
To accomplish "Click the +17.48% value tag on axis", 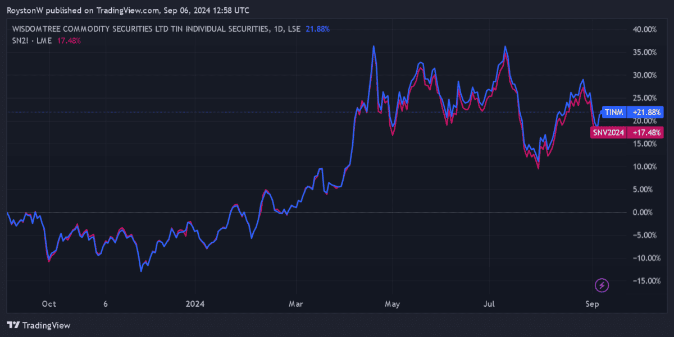I will point(646,132).
